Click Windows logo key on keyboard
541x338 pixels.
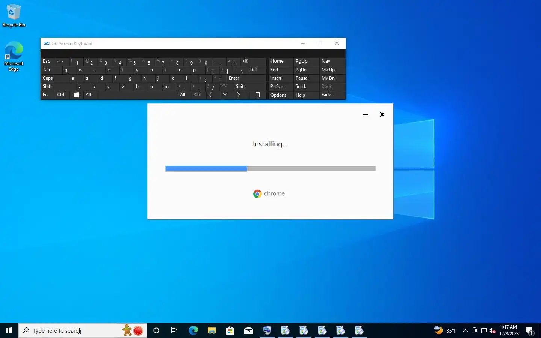coord(76,95)
